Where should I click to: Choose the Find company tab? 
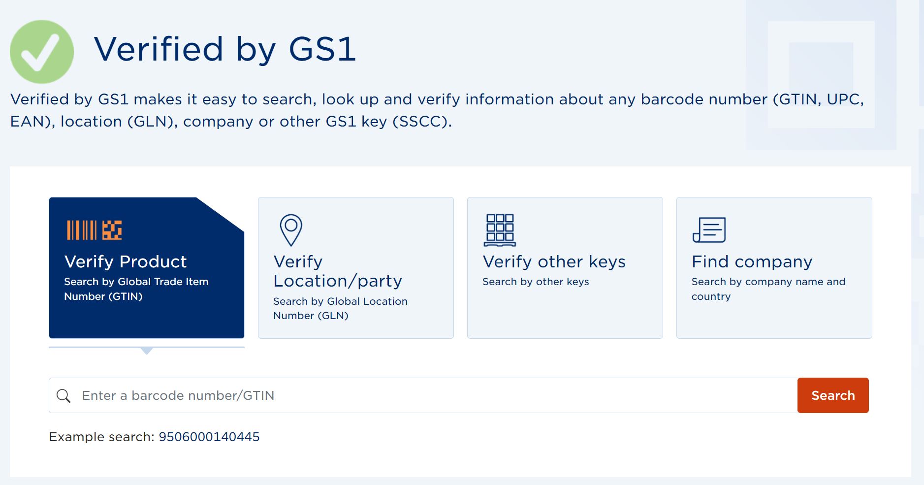774,268
